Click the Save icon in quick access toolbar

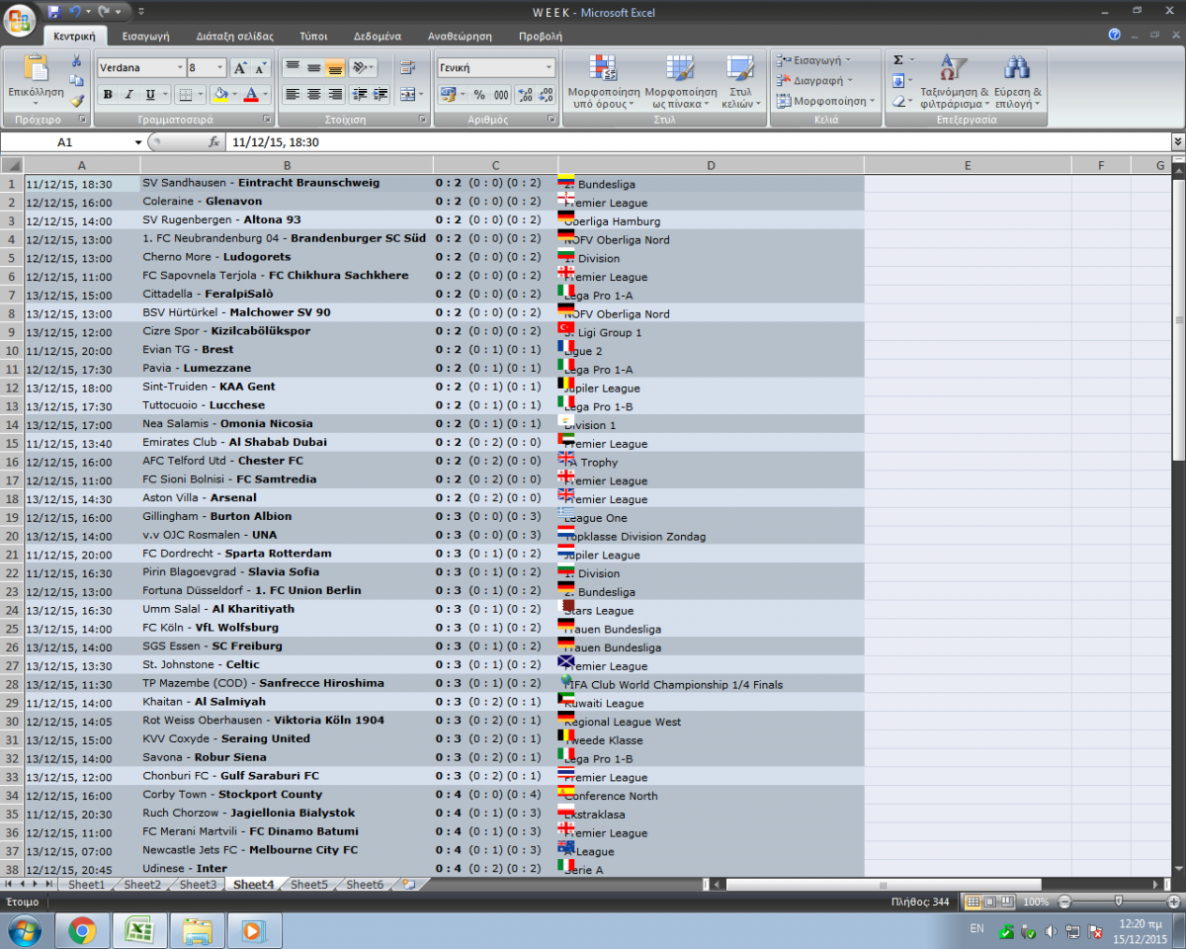point(54,12)
